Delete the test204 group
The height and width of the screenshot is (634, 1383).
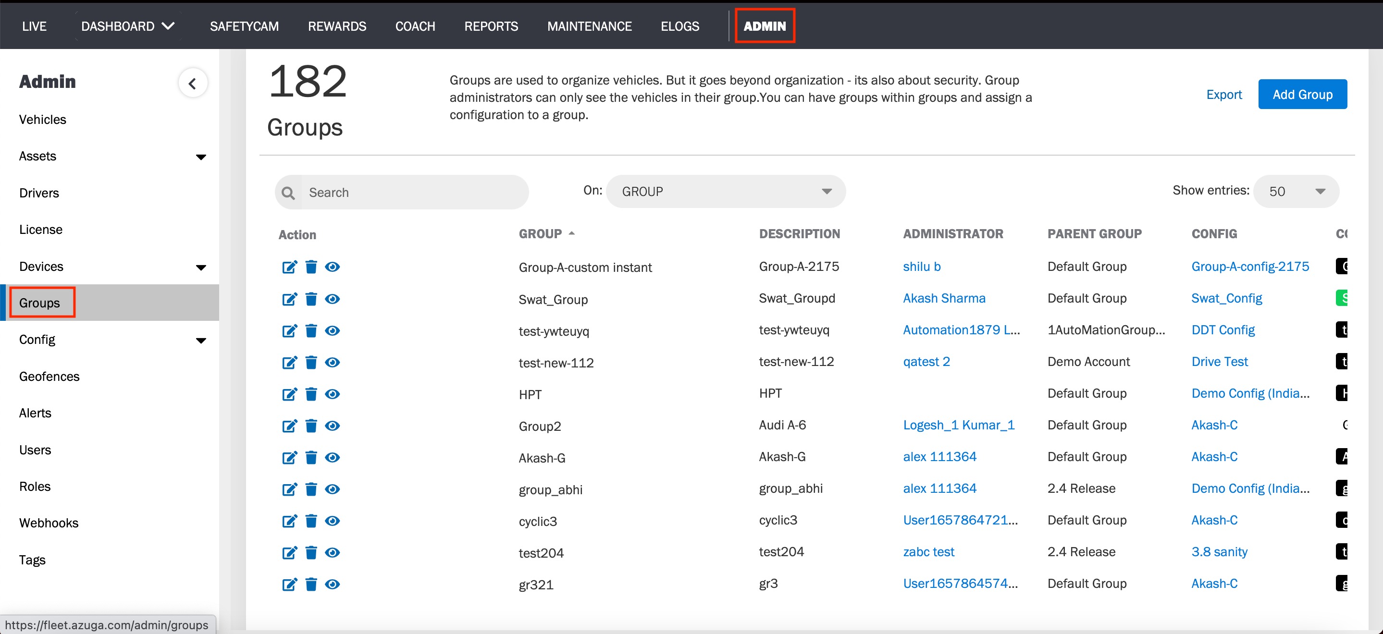[311, 552]
